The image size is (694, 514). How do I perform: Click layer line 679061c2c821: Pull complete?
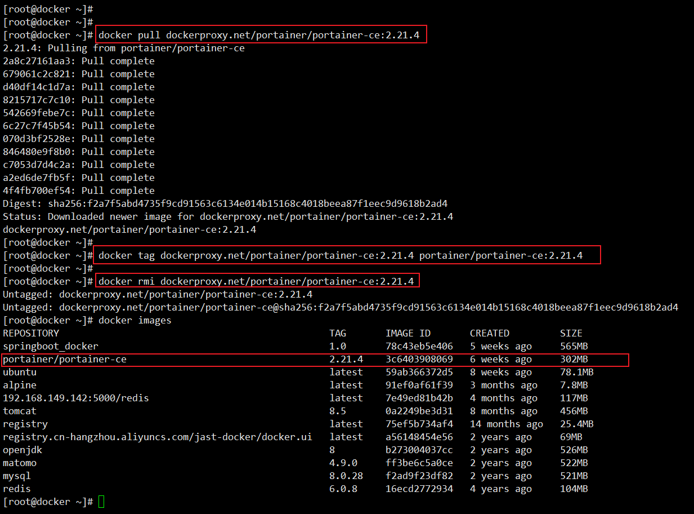coord(79,74)
